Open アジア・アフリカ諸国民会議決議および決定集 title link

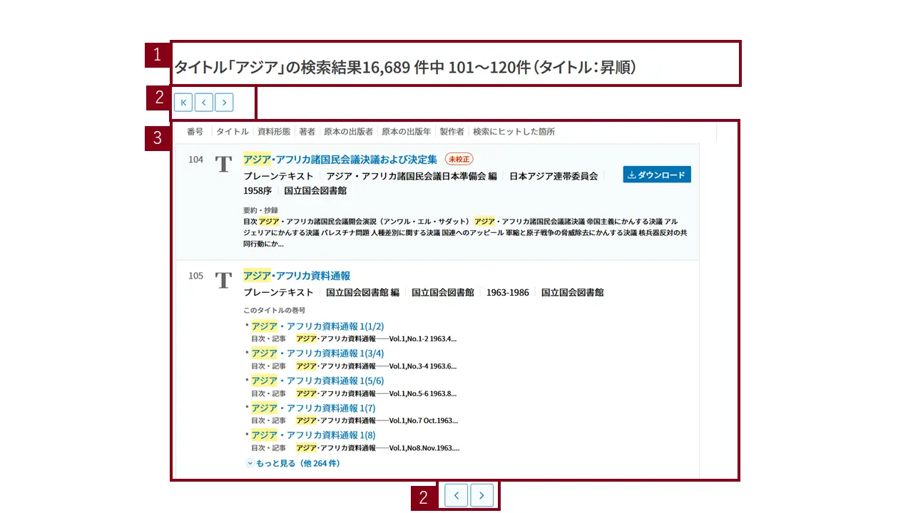coord(340,160)
